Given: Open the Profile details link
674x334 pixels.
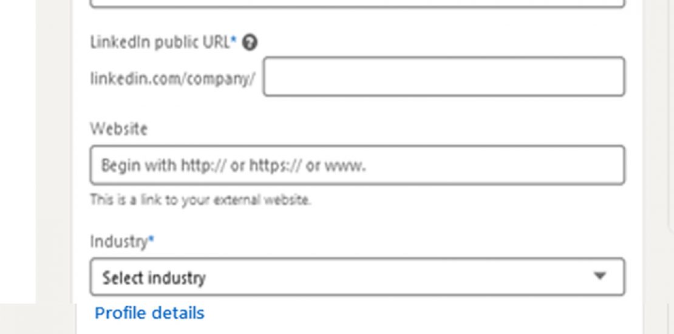Looking at the screenshot, I should 149,313.
